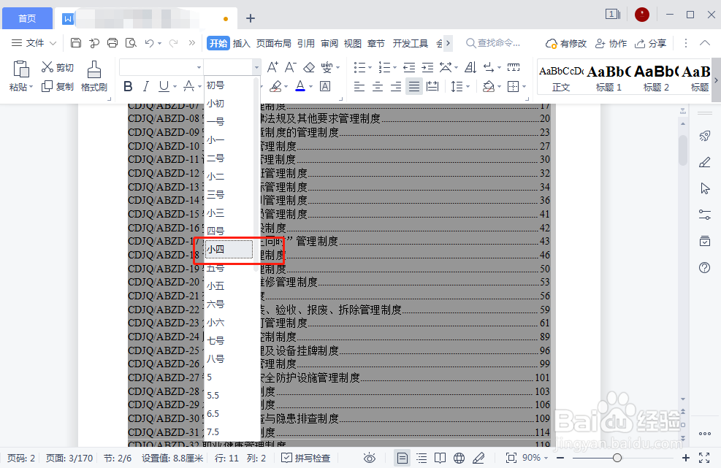The height and width of the screenshot is (468, 721).
Task: Click the Undo arrow icon
Action: [150, 43]
